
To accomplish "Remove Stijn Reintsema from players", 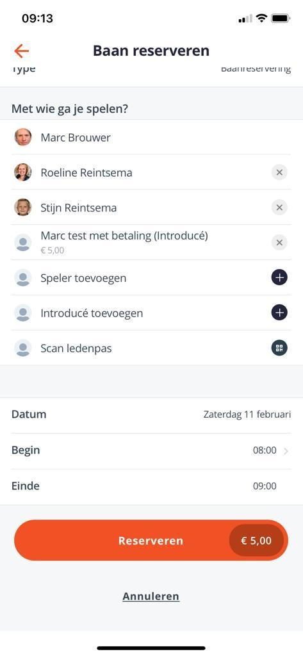I will pyautogui.click(x=279, y=208).
